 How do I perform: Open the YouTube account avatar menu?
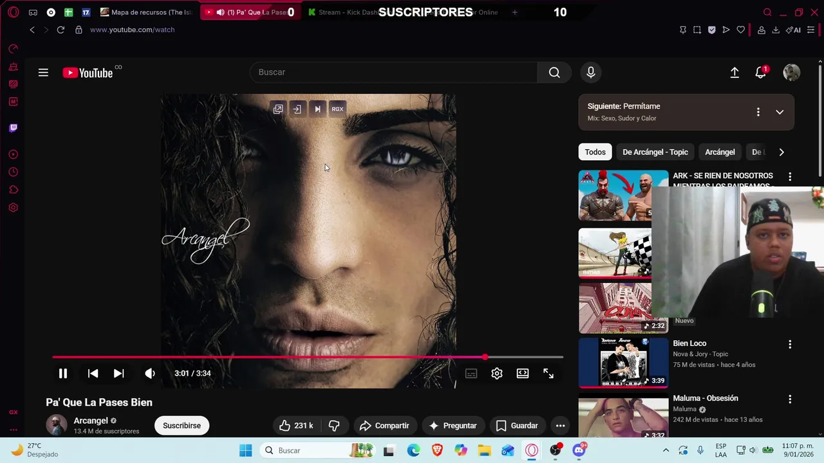(792, 73)
